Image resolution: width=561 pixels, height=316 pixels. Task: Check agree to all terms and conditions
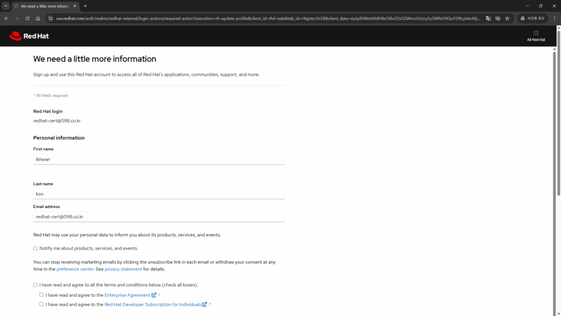[x=36, y=285]
